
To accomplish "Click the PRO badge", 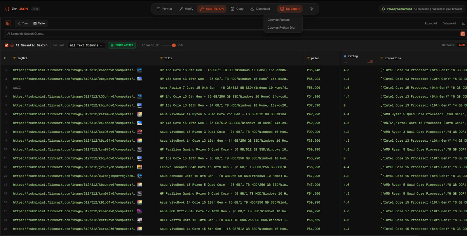I will pyautogui.click(x=35, y=9).
